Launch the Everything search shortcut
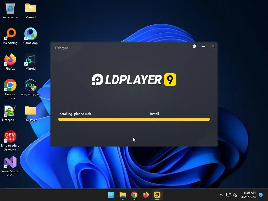Image resolution: width=268 pixels, height=201 pixels. (x=10, y=36)
